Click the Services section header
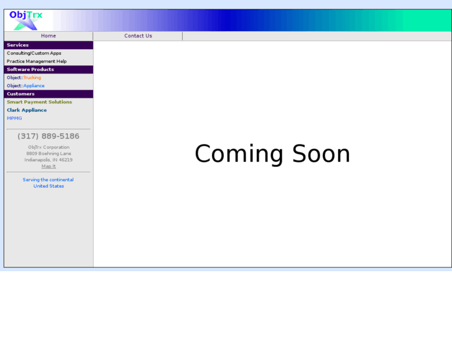 pyautogui.click(x=48, y=45)
